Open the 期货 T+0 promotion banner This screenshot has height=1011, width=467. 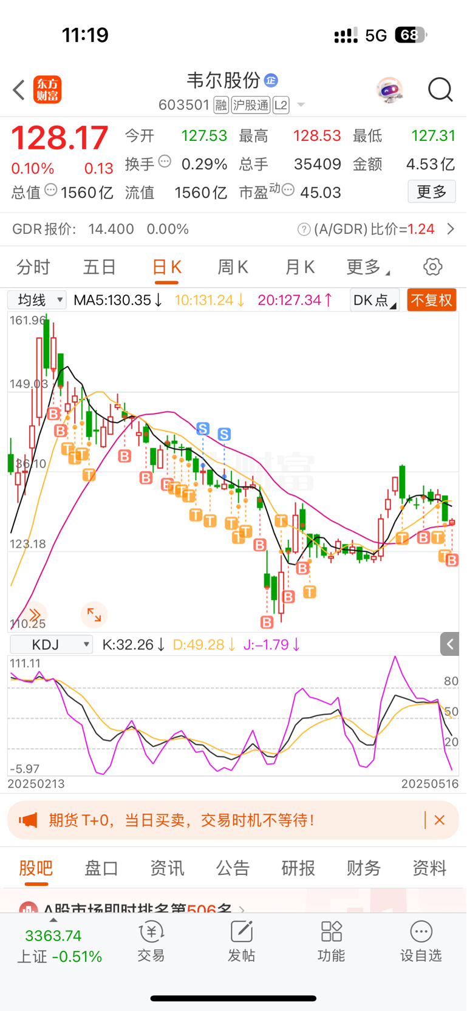click(233, 820)
